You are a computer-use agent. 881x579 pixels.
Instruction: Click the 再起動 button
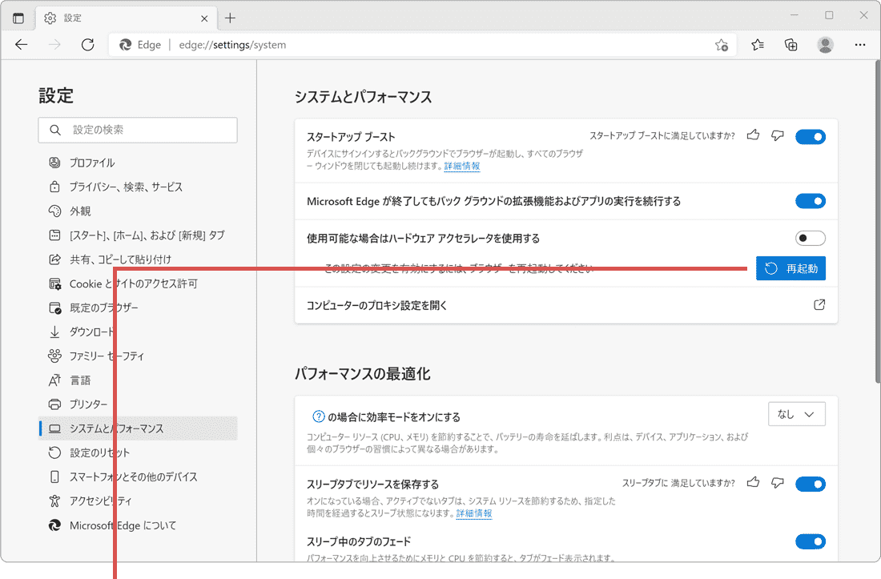(x=790, y=268)
